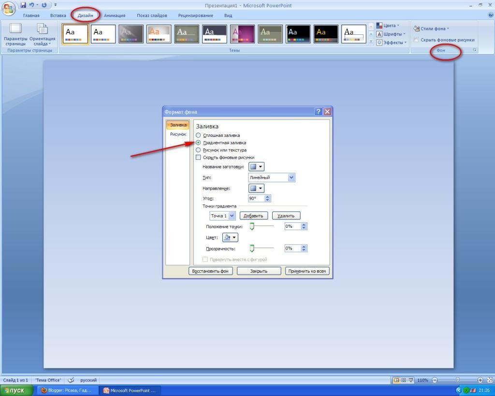Click the zoom in plus button
This screenshot has width=495, height=396.
(x=480, y=380)
